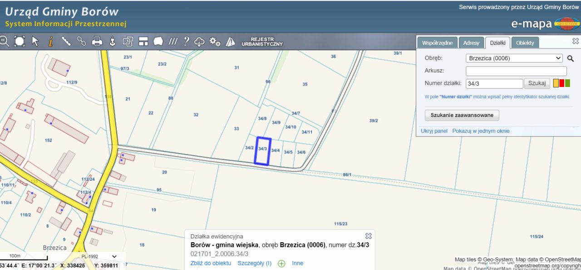Open help with the question mark icon

[x=186, y=41]
